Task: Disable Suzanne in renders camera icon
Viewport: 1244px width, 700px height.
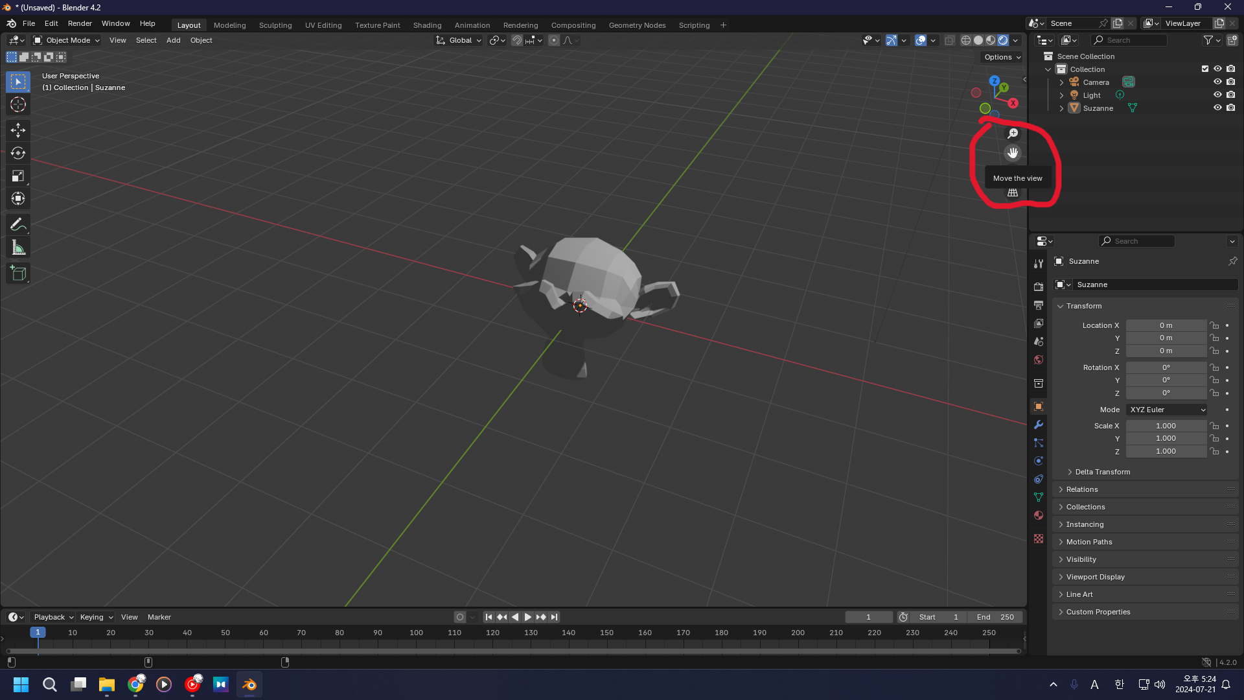Action: (1230, 108)
